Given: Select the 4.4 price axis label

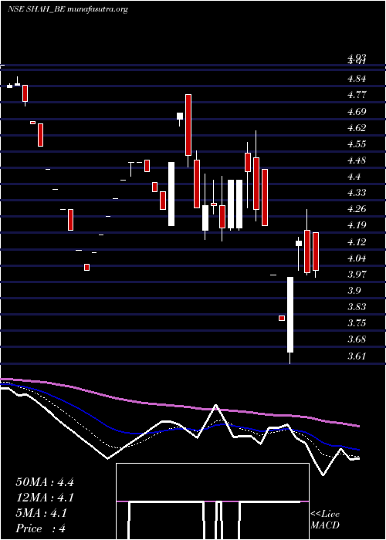Looking at the screenshot, I should tap(354, 177).
